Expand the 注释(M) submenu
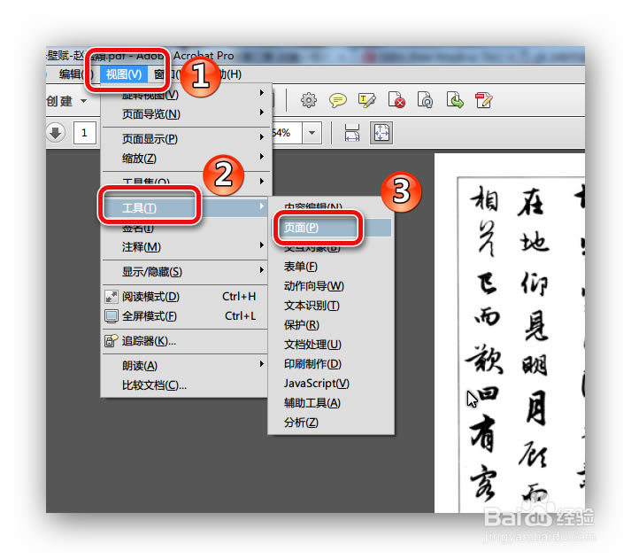Image resolution: width=631 pixels, height=559 pixels. pos(262,245)
